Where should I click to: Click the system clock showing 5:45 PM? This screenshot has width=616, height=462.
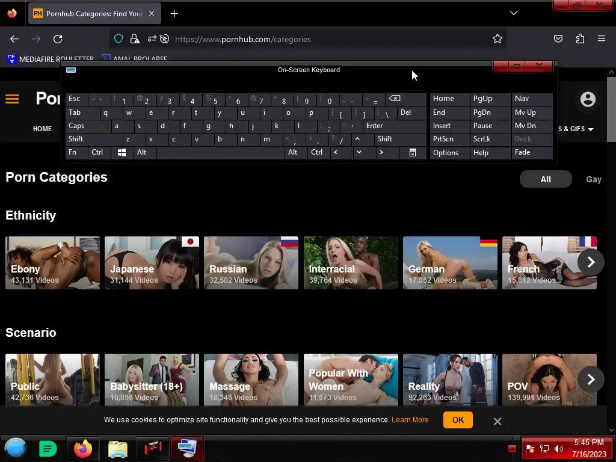[x=589, y=442]
